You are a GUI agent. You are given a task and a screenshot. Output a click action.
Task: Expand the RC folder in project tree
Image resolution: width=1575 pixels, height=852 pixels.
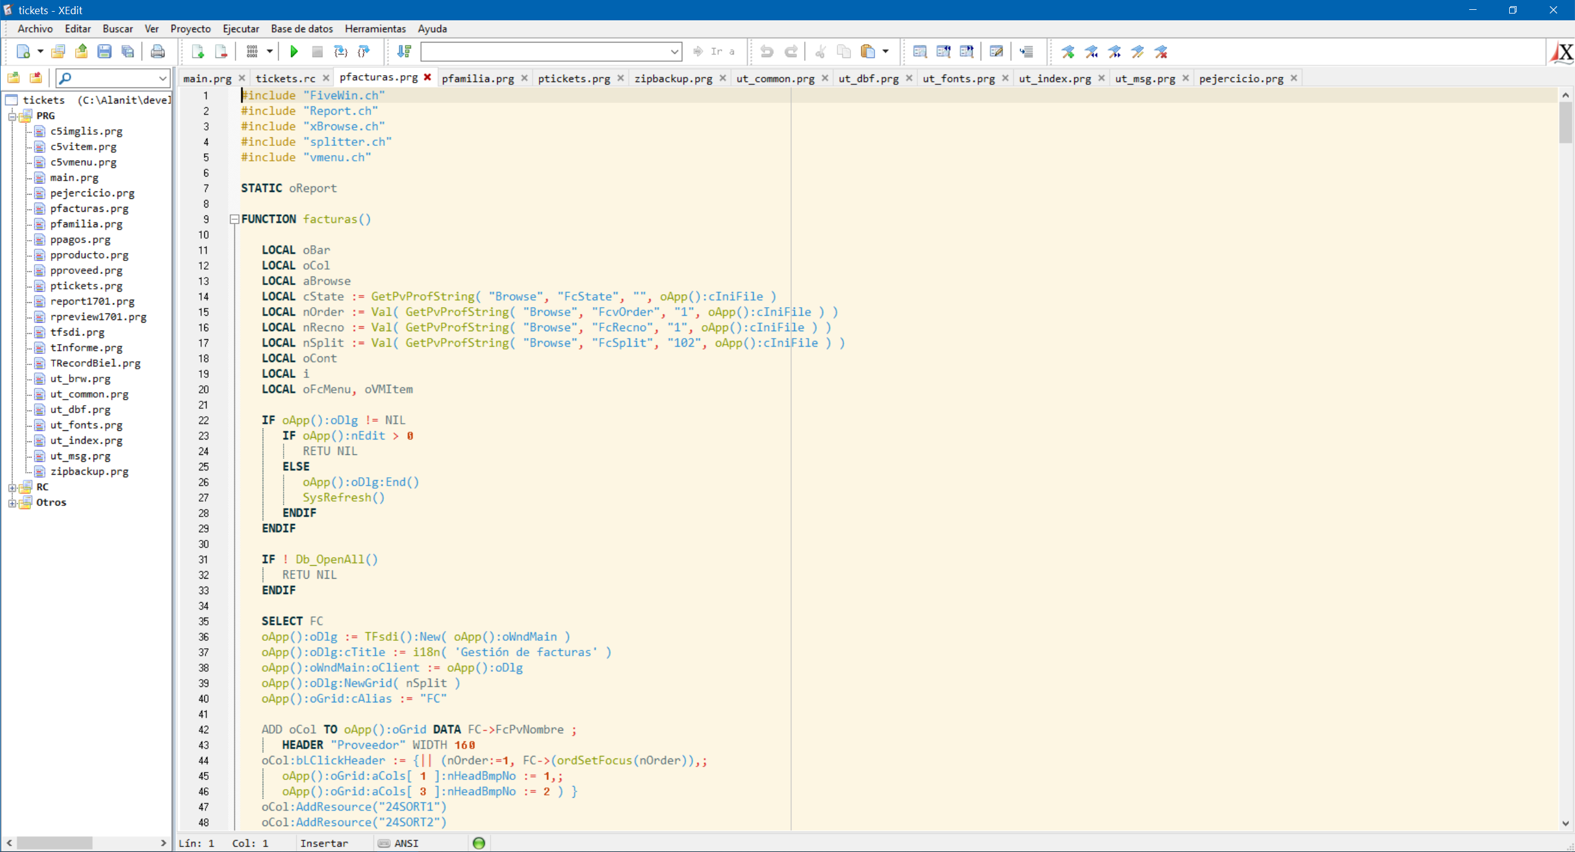click(12, 487)
